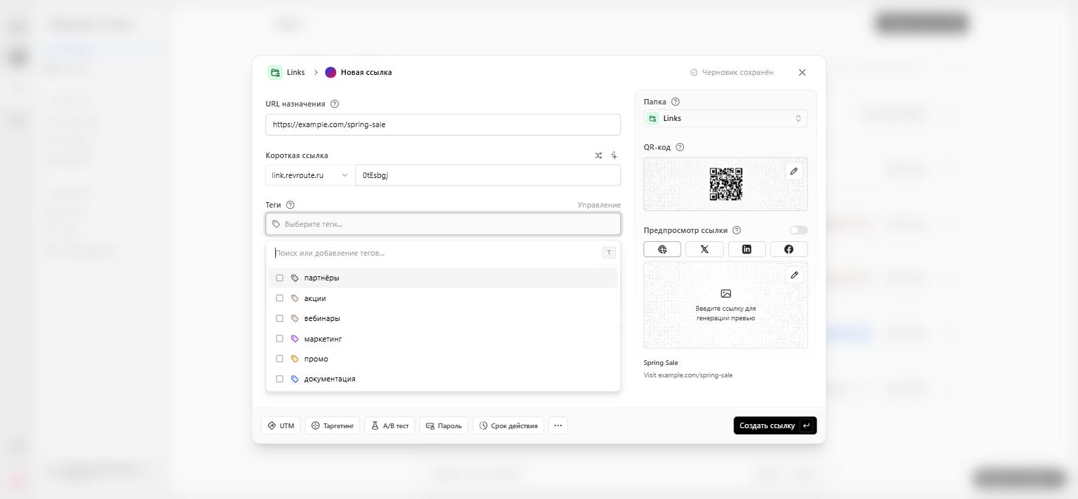Open the Таргетинг options button
Viewport: 1078px width, 499px height.
point(333,425)
